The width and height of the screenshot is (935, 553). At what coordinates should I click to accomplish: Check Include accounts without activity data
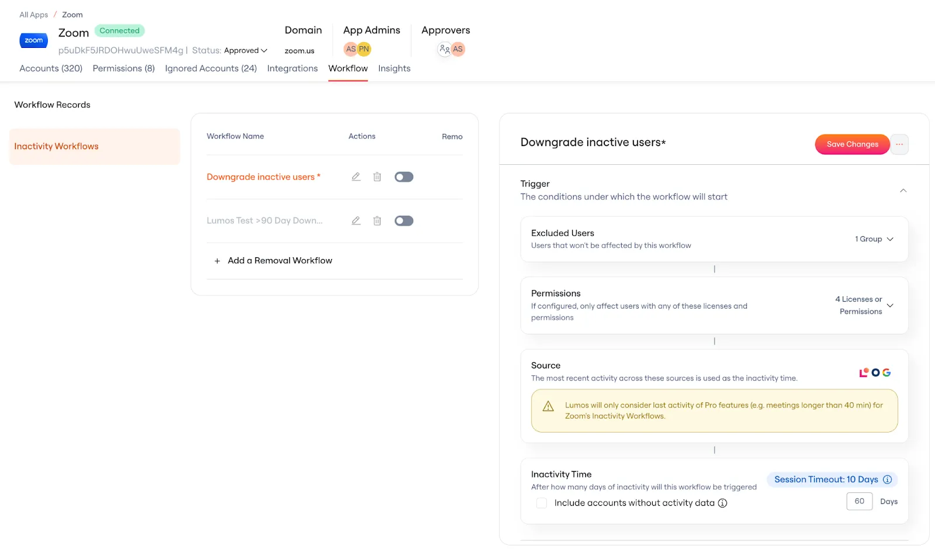click(542, 503)
